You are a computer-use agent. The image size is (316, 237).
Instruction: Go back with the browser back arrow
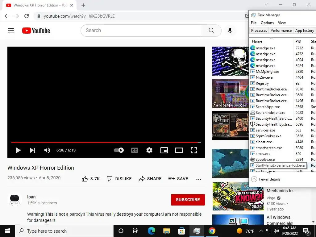pyautogui.click(x=7, y=16)
